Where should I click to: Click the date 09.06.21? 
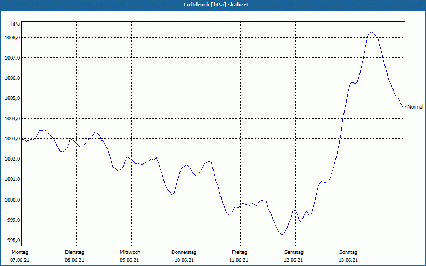click(129, 260)
